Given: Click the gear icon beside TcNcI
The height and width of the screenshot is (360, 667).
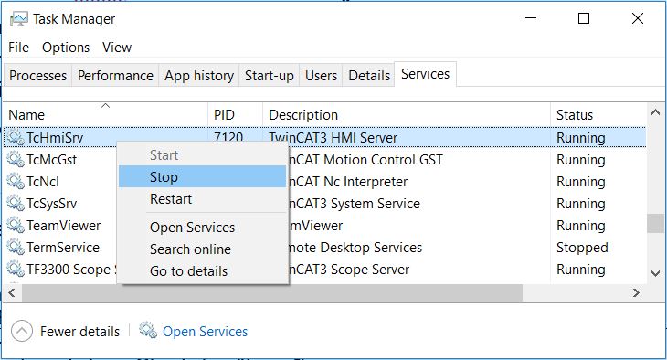Looking at the screenshot, I should (16, 181).
